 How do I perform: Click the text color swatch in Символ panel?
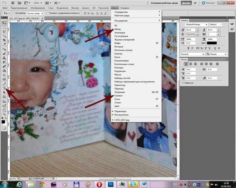tap(212, 43)
